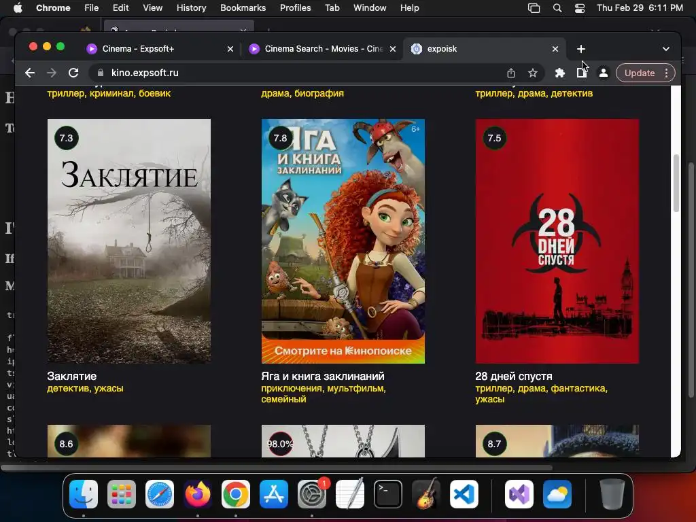
Task: Click the Stage Manager menu bar icon
Action: pyautogui.click(x=534, y=8)
